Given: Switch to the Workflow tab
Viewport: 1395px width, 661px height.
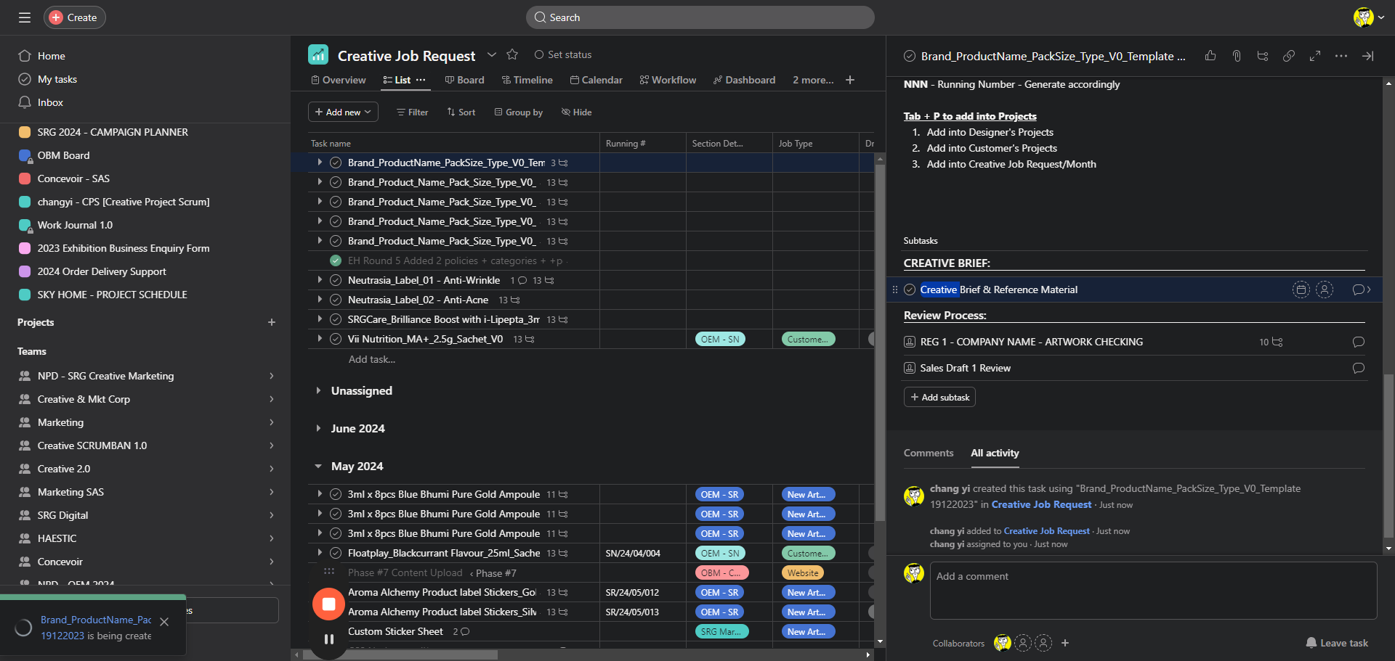Looking at the screenshot, I should (668, 80).
